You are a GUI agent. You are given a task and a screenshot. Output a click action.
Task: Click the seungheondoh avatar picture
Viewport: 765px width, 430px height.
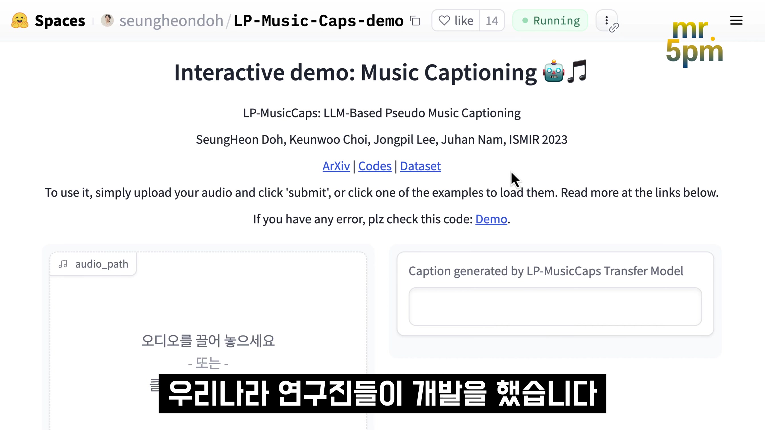107,20
